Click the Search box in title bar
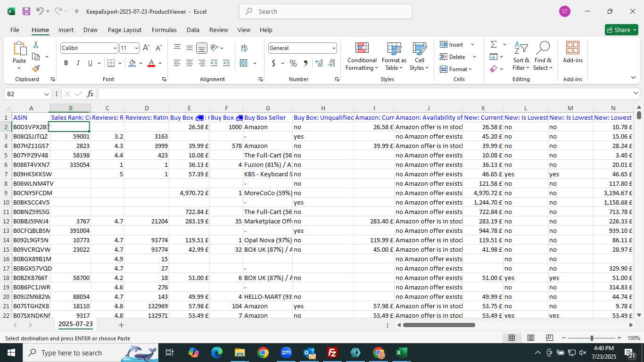Viewport: 644px width, 362px height. coord(326,11)
